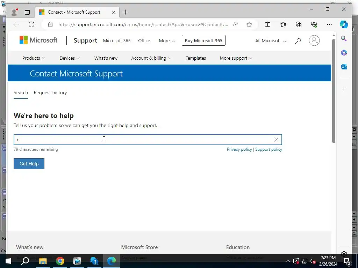Open the Favorites list
The width and height of the screenshot is (358, 268).
point(283,24)
